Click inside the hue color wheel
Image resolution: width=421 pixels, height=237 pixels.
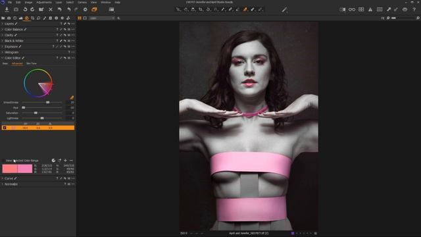[x=38, y=83]
